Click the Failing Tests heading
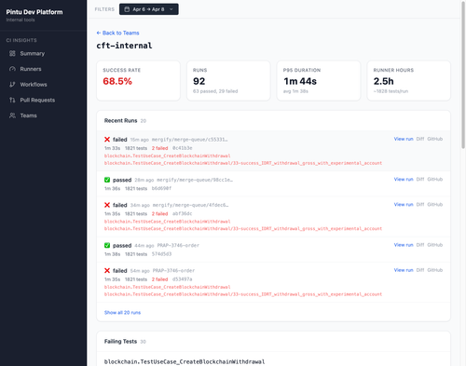 120,341
